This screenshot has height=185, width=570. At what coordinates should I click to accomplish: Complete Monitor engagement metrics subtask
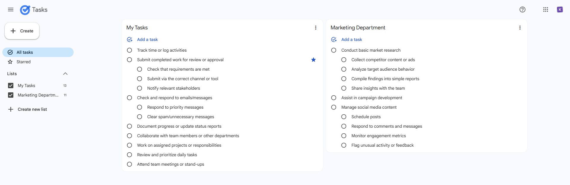tap(344, 136)
